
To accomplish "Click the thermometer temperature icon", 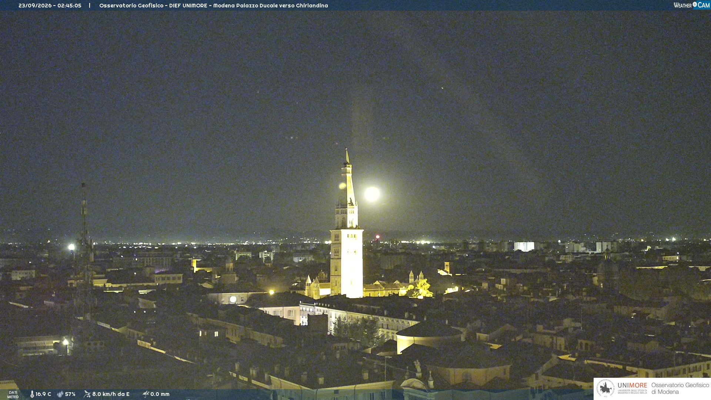I will [32, 394].
